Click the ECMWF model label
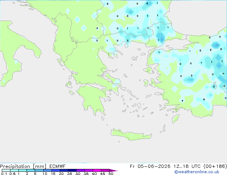 pos(58,166)
